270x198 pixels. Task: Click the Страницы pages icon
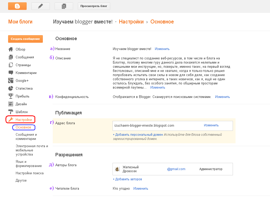pyautogui.click(x=11, y=65)
